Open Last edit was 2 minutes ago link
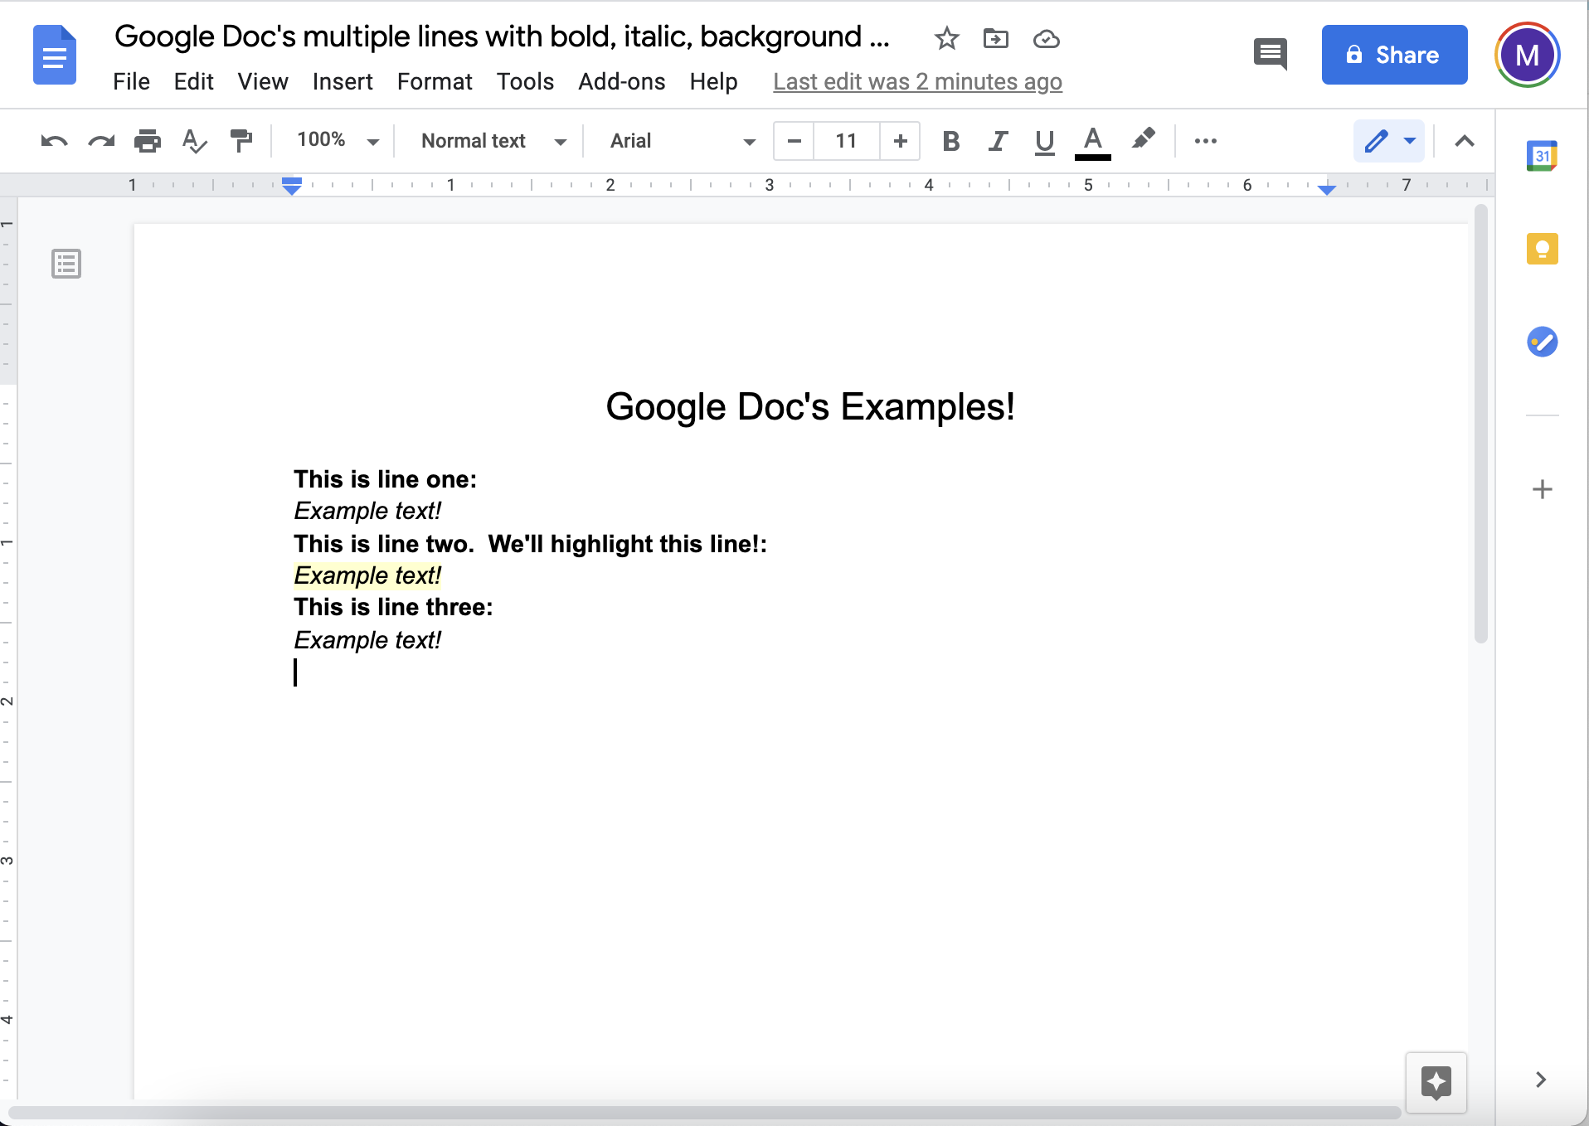This screenshot has width=1589, height=1126. tap(917, 81)
